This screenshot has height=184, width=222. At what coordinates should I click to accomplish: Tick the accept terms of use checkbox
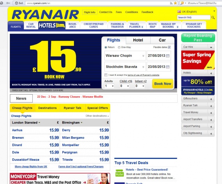pyautogui.click(x=106, y=75)
